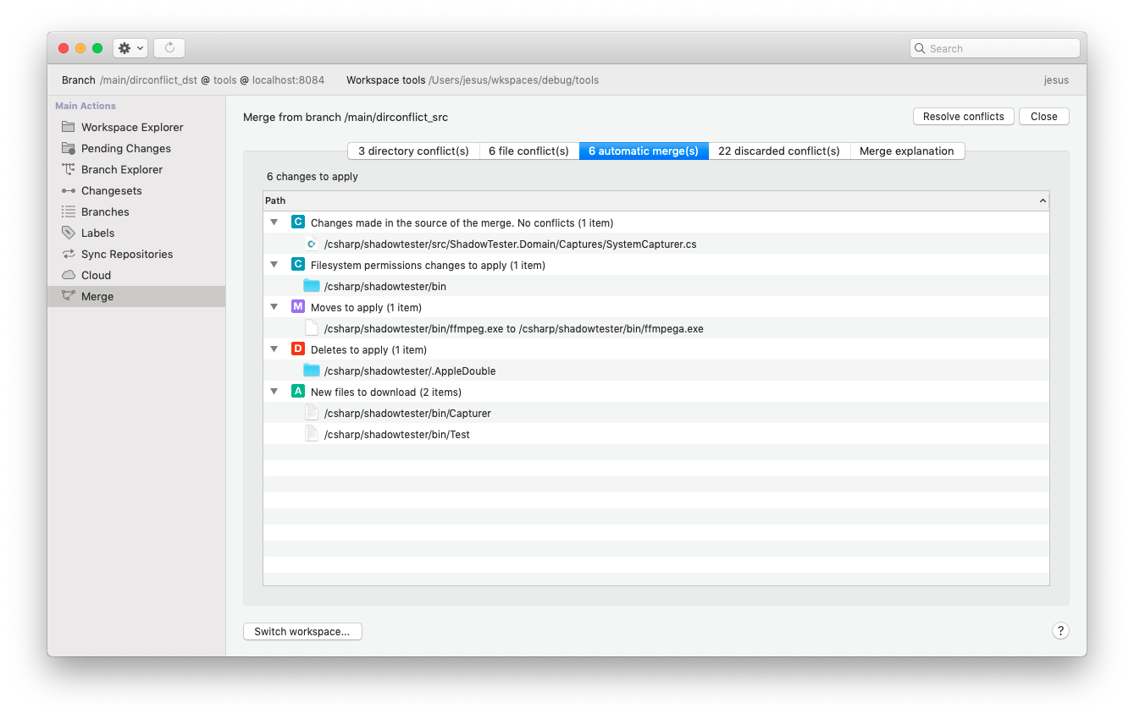Click inside the Search field

tap(994, 48)
